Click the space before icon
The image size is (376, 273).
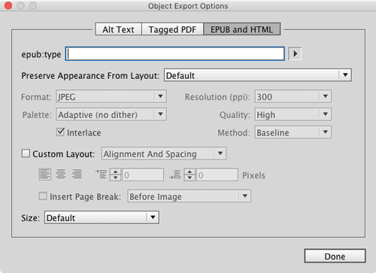[x=101, y=174]
